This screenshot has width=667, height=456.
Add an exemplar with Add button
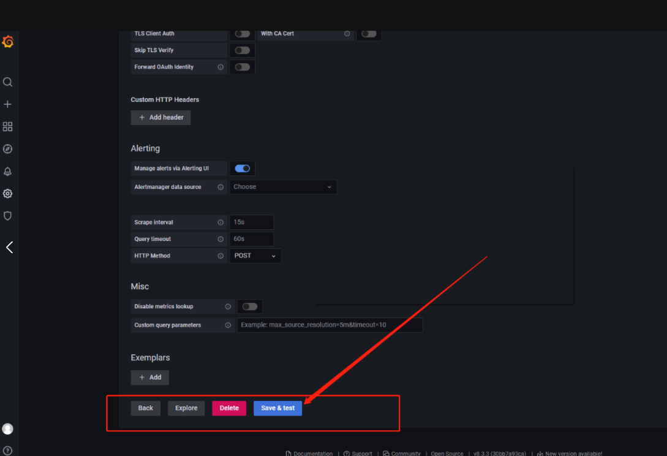tap(149, 378)
